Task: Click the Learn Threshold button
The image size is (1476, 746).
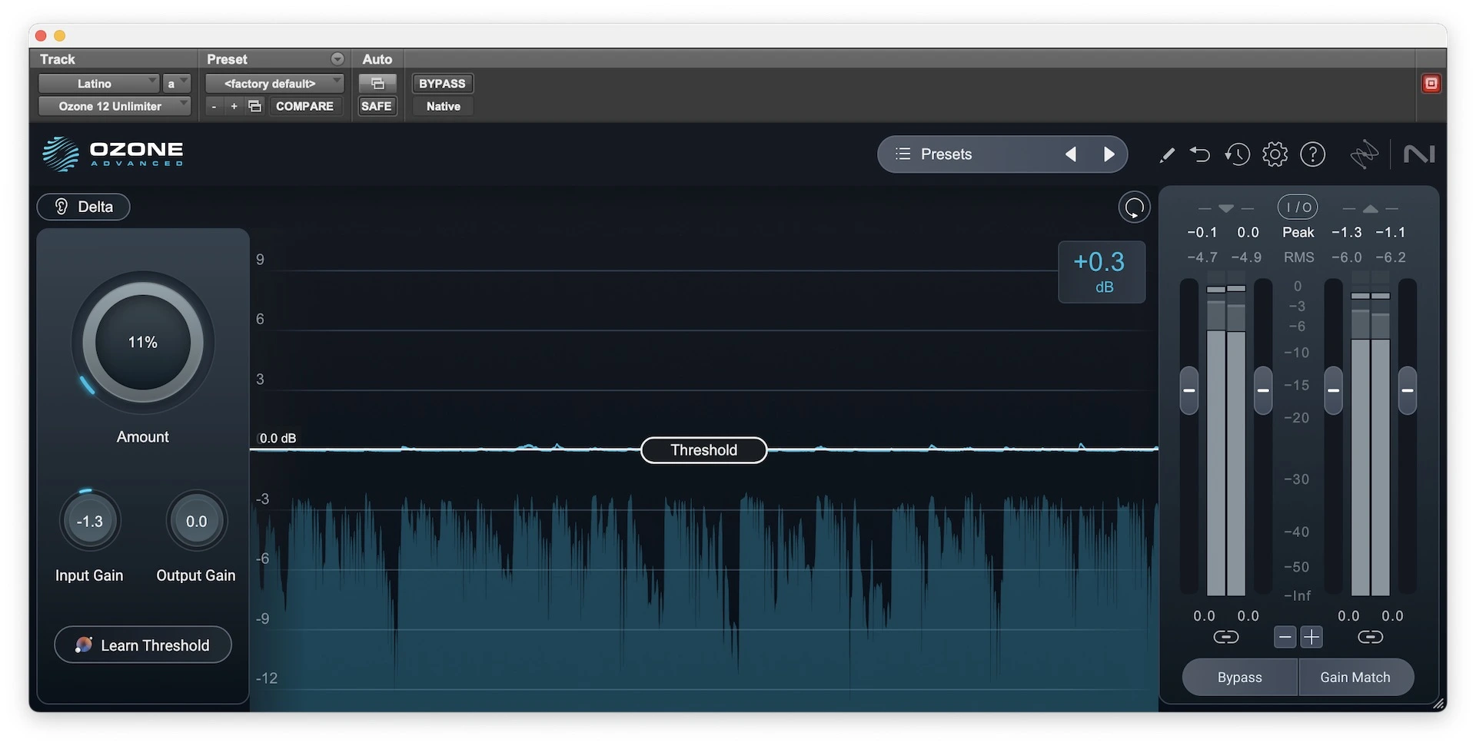Action: 143,645
